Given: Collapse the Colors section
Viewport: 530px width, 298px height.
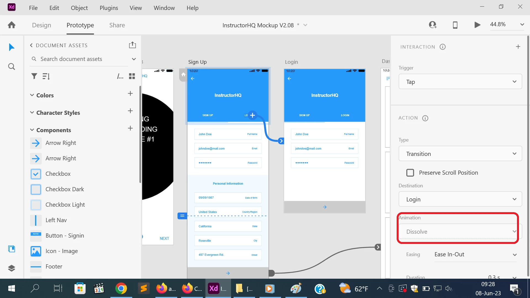Looking at the screenshot, I should pos(32,95).
